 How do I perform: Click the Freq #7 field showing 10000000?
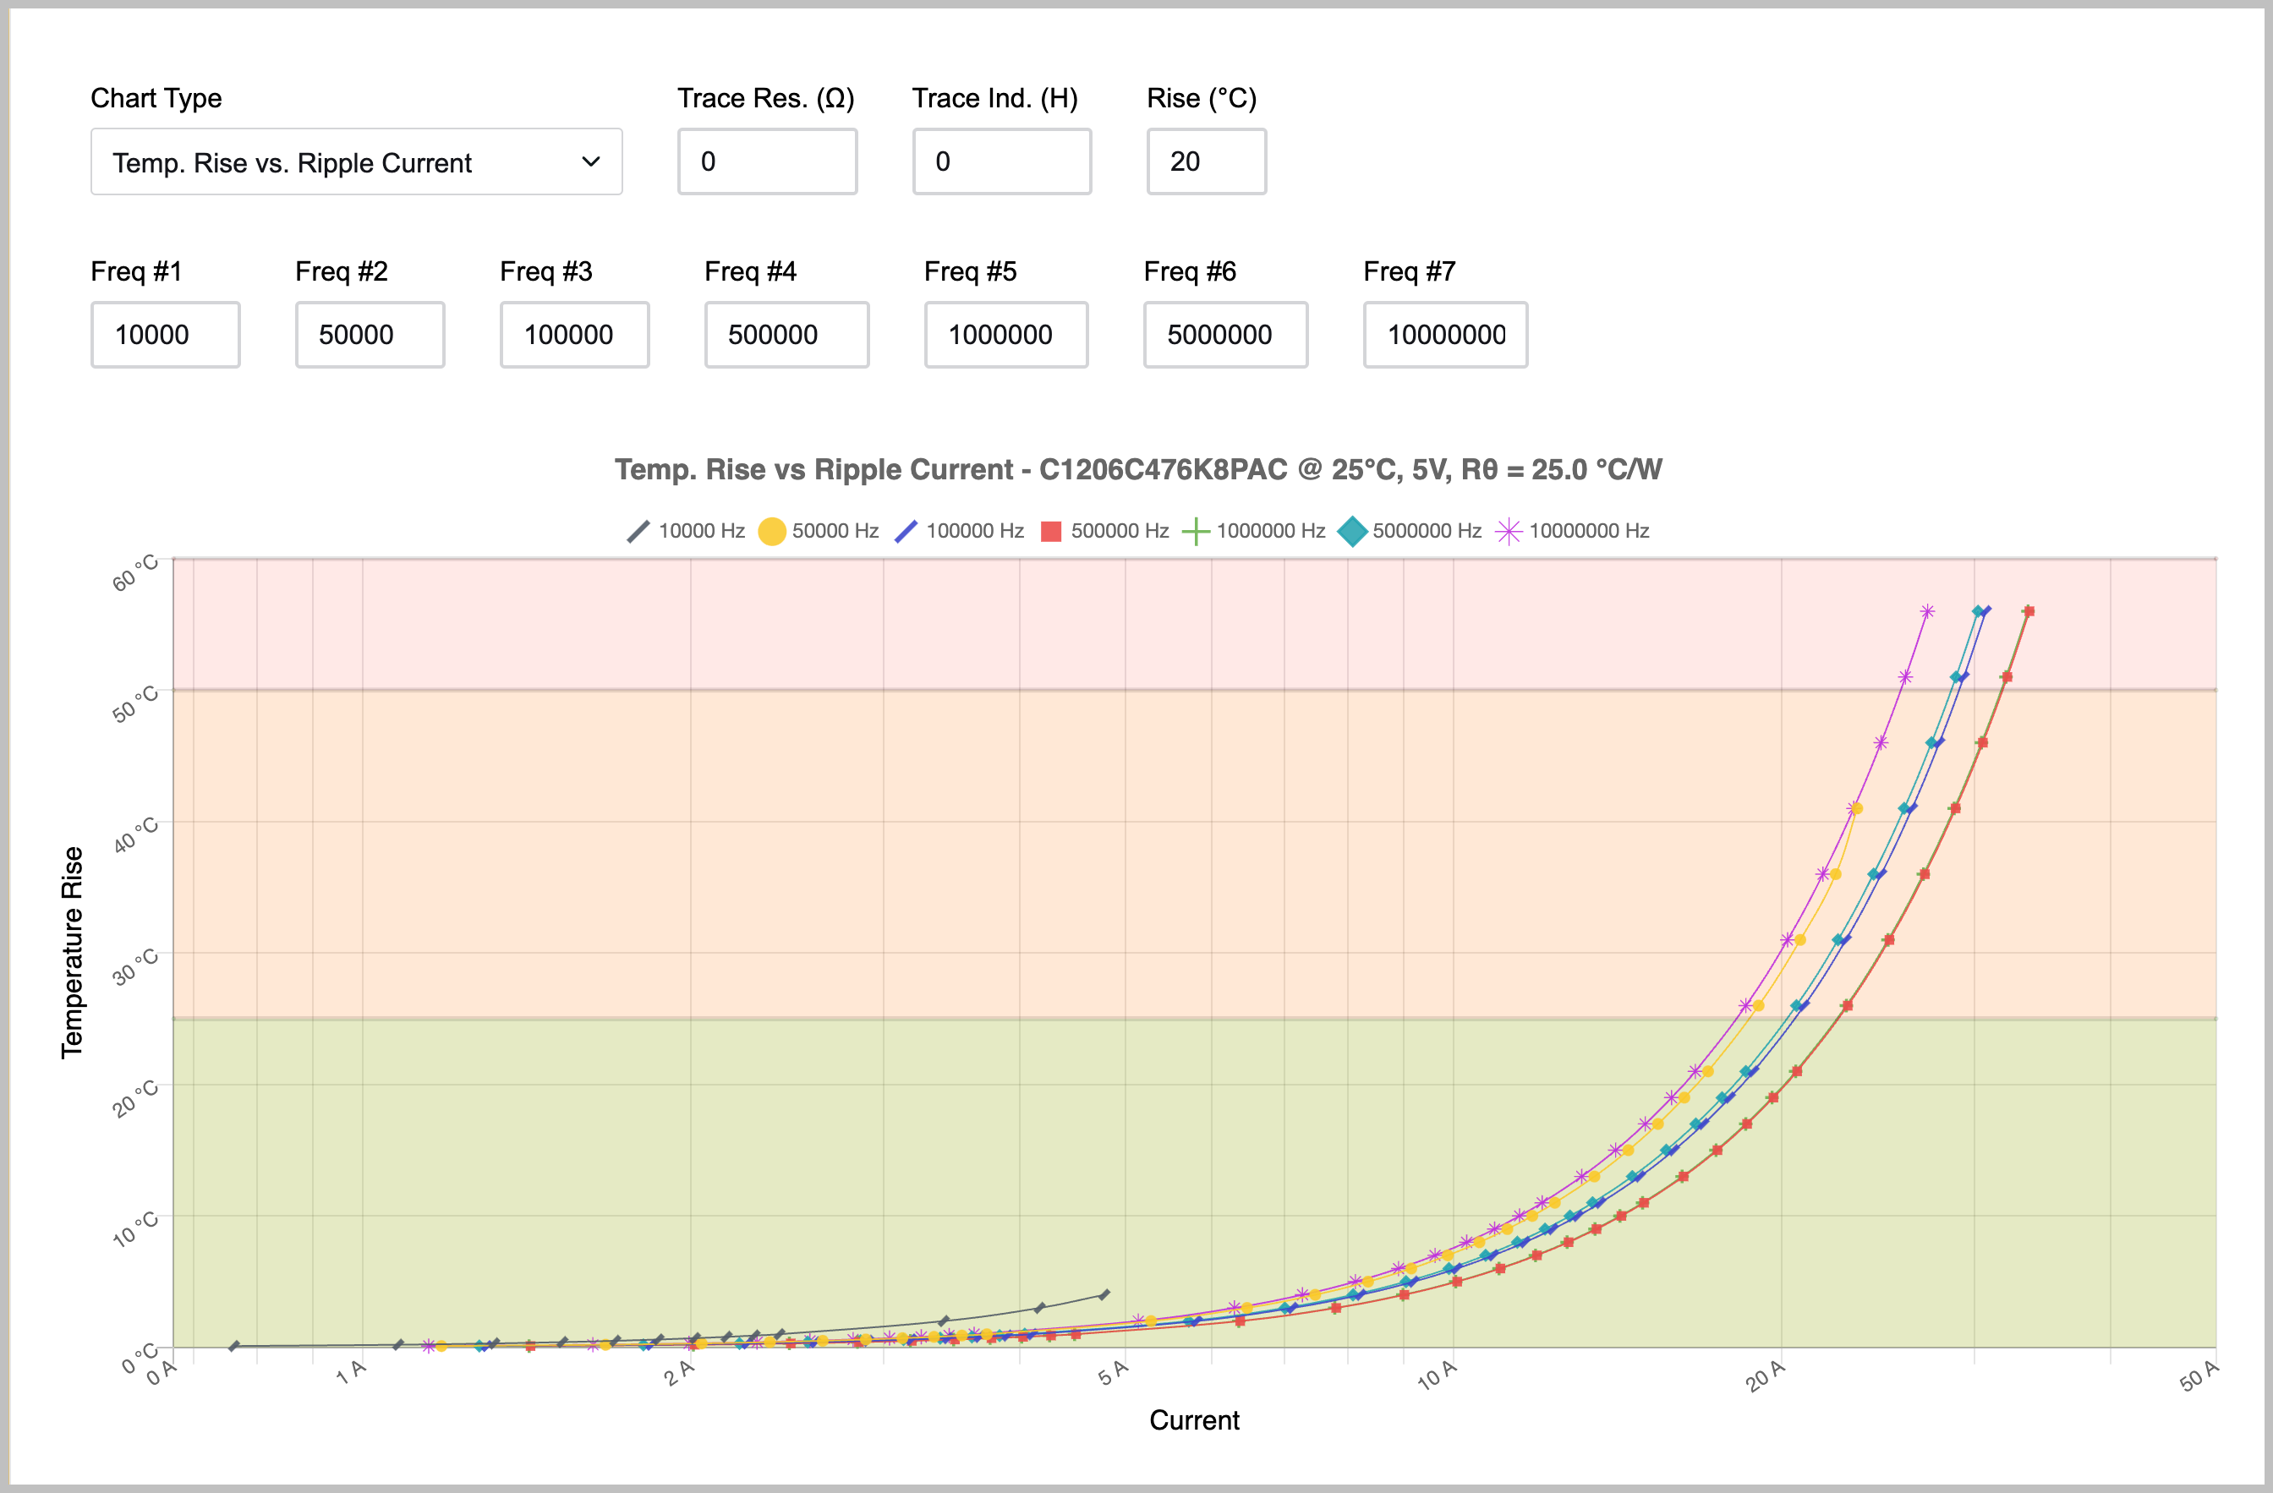1445,335
